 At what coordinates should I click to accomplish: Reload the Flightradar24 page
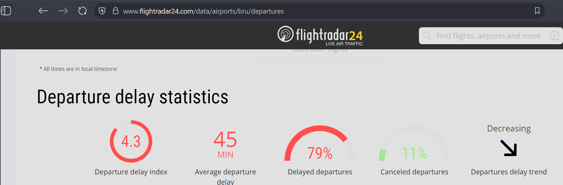coord(82,11)
